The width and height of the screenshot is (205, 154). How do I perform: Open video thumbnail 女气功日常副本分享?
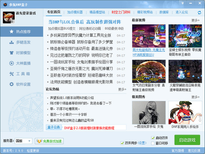tap(149, 72)
